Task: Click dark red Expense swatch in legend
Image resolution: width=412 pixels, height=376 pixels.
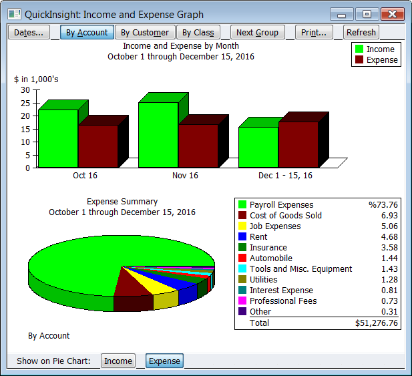Action: (x=359, y=60)
